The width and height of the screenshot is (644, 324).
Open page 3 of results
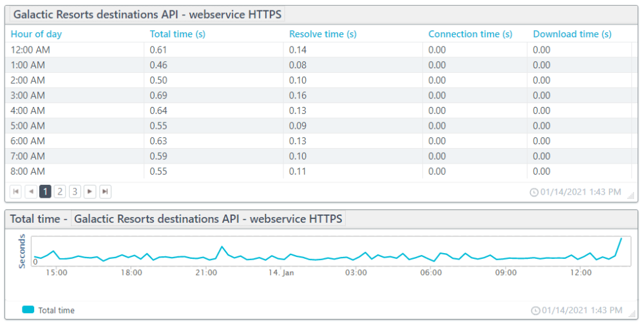75,191
